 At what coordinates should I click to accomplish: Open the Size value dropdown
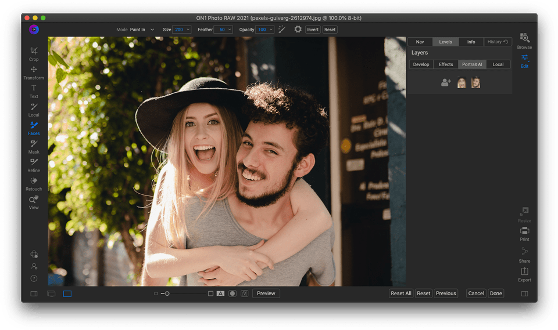(x=188, y=30)
